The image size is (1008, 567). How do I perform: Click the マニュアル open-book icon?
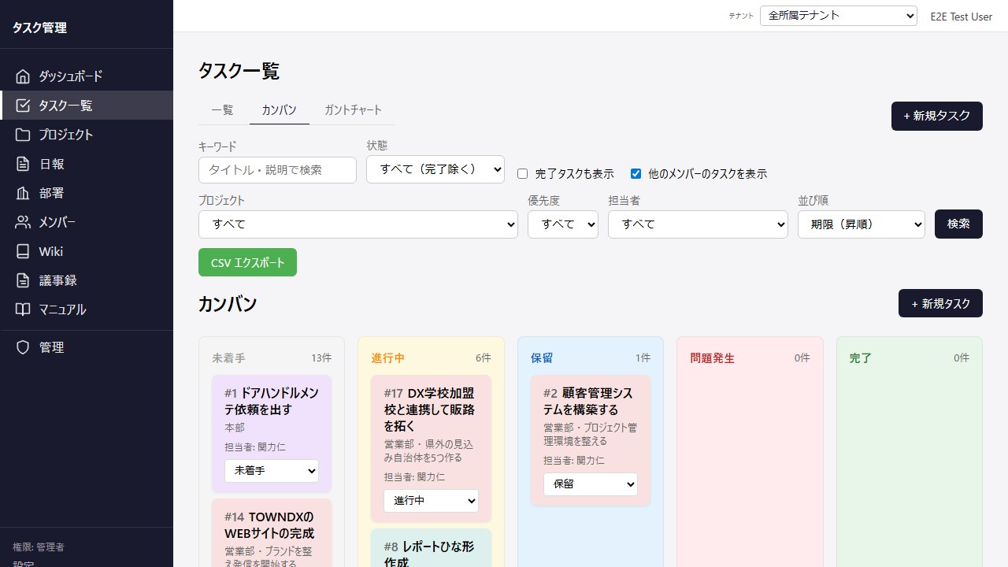23,309
